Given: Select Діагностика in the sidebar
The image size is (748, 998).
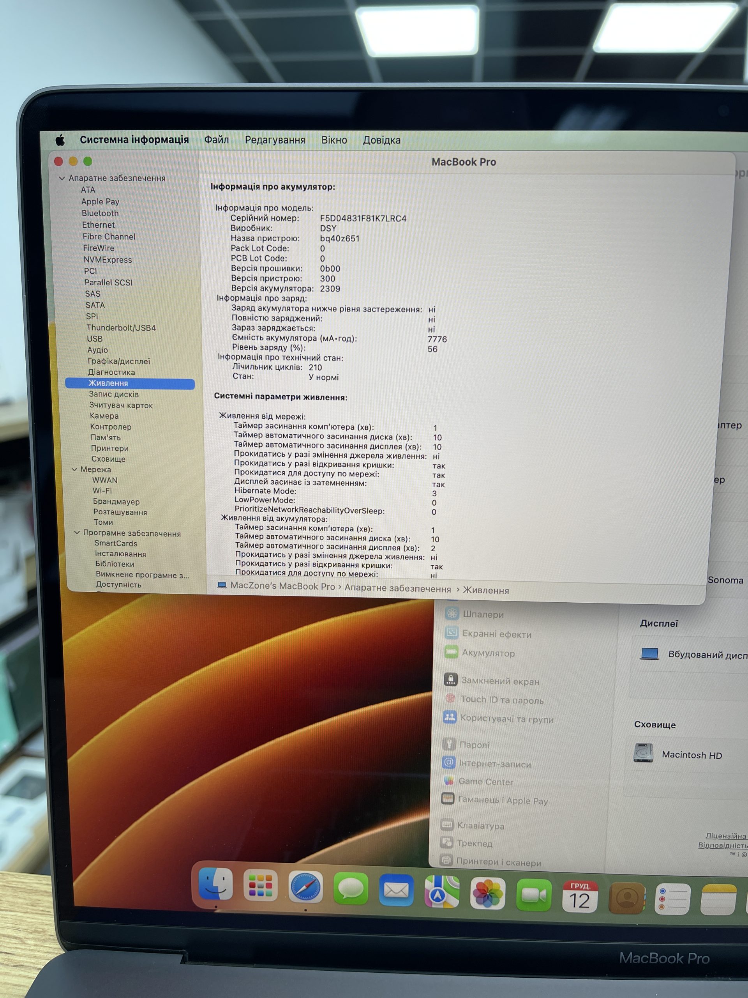Looking at the screenshot, I should point(111,372).
